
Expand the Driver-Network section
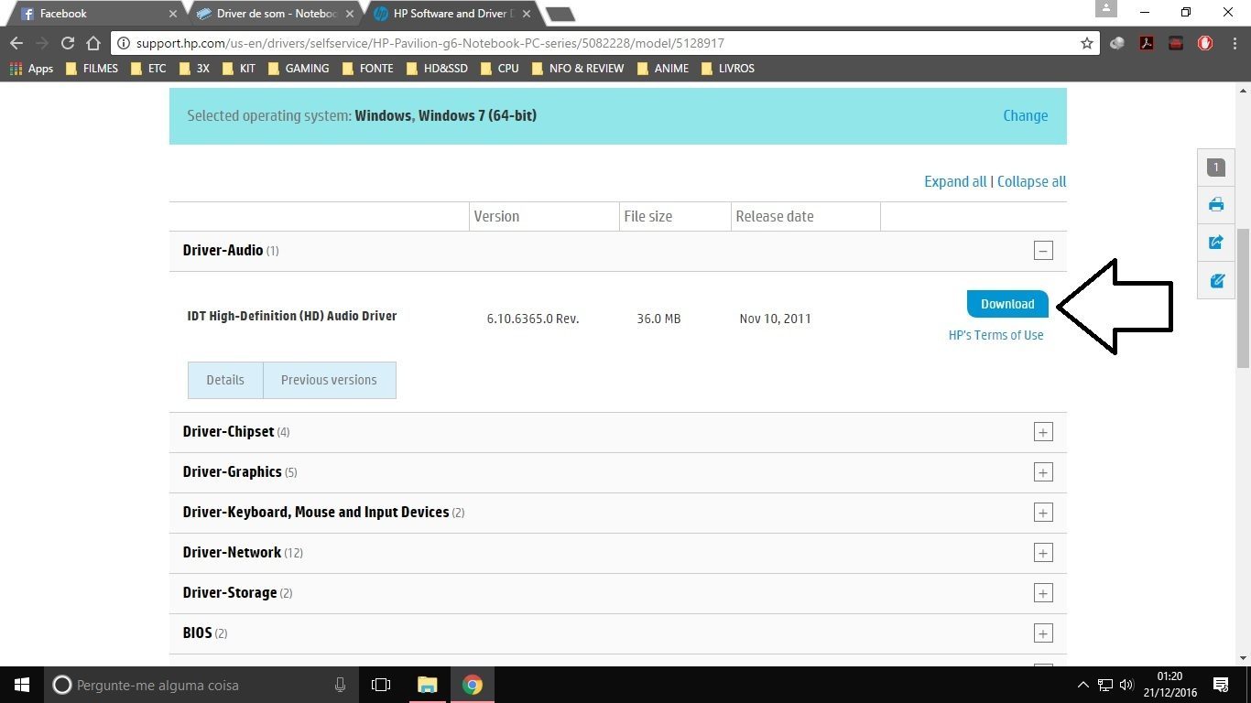tap(1043, 553)
